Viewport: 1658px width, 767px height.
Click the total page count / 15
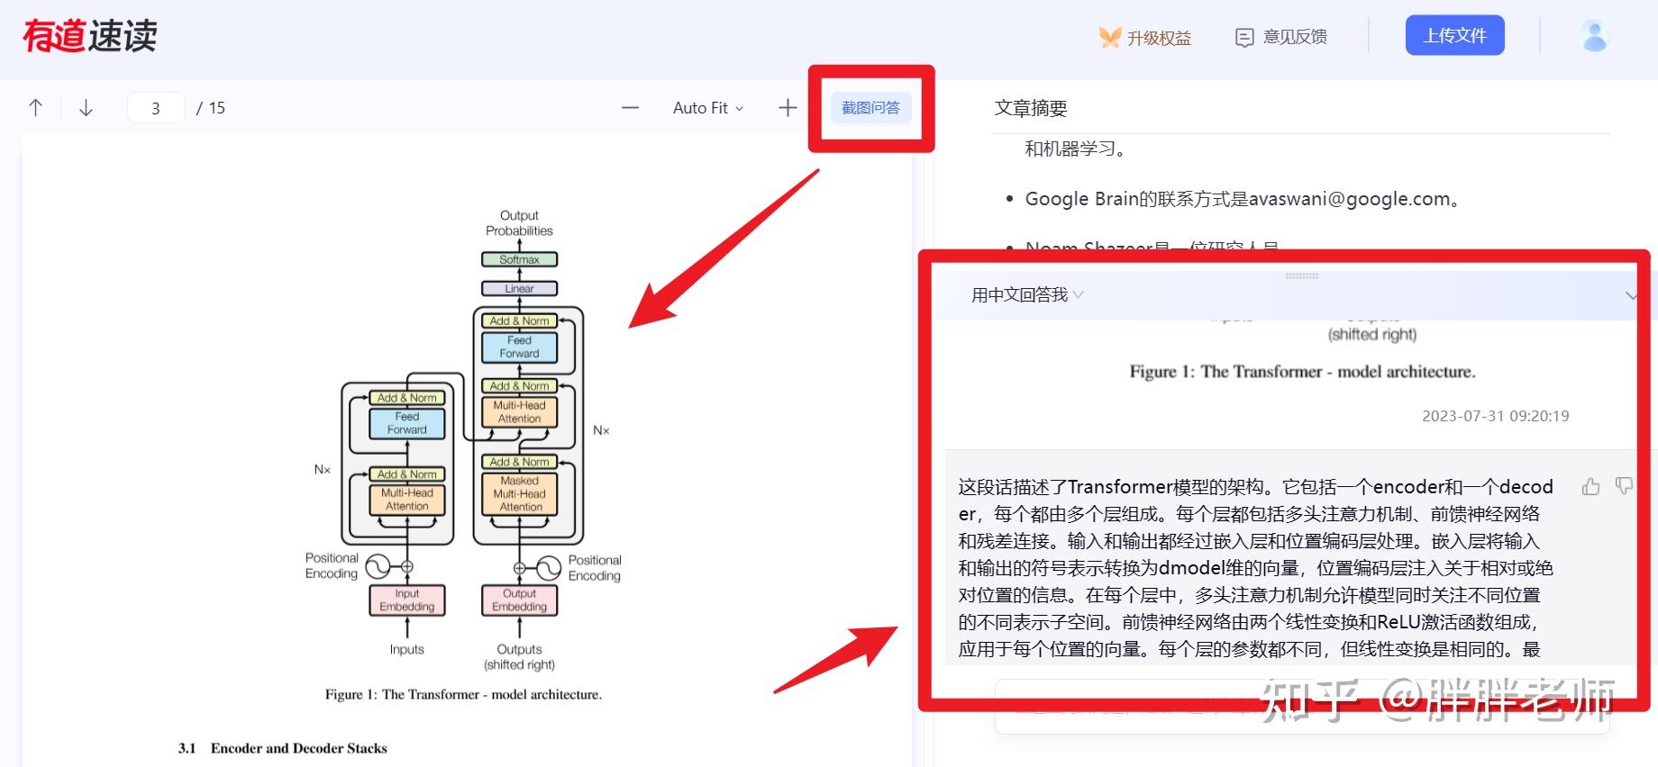pyautogui.click(x=211, y=108)
